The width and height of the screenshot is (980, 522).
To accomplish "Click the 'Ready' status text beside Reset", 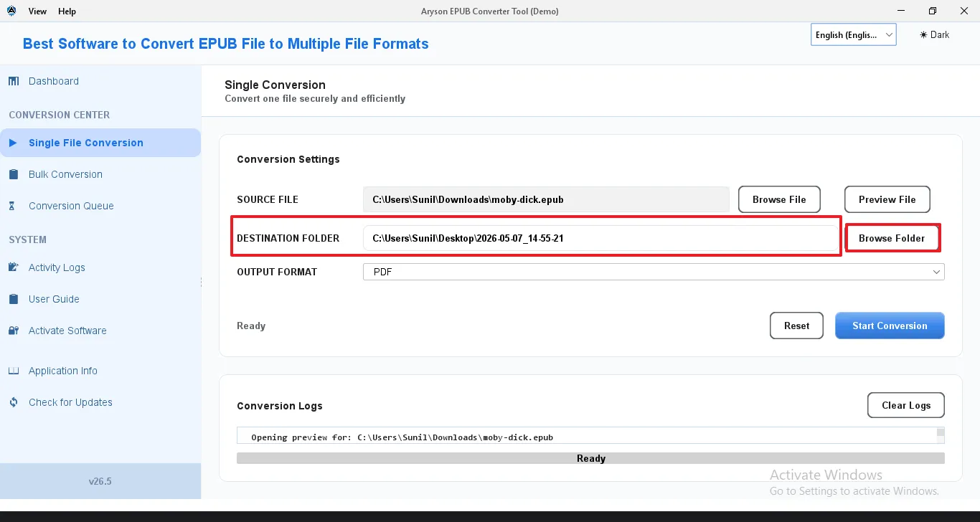I will click(x=251, y=326).
